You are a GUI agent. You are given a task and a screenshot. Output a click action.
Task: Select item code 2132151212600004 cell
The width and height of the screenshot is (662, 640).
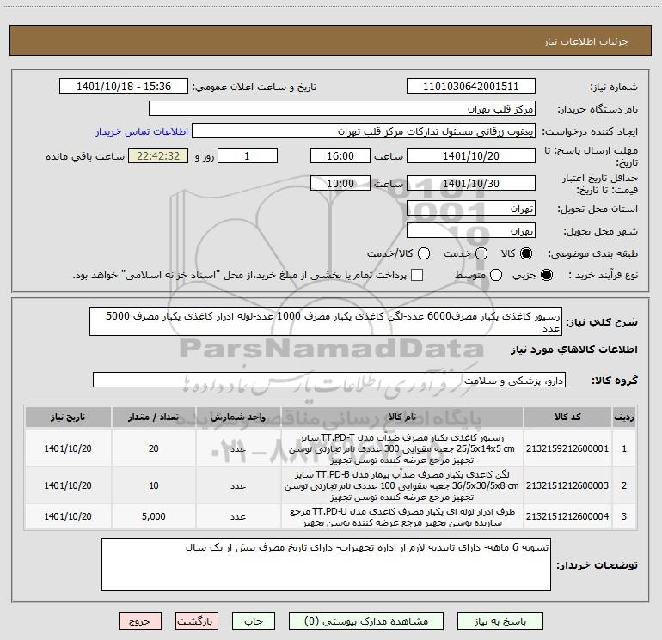coord(567,516)
